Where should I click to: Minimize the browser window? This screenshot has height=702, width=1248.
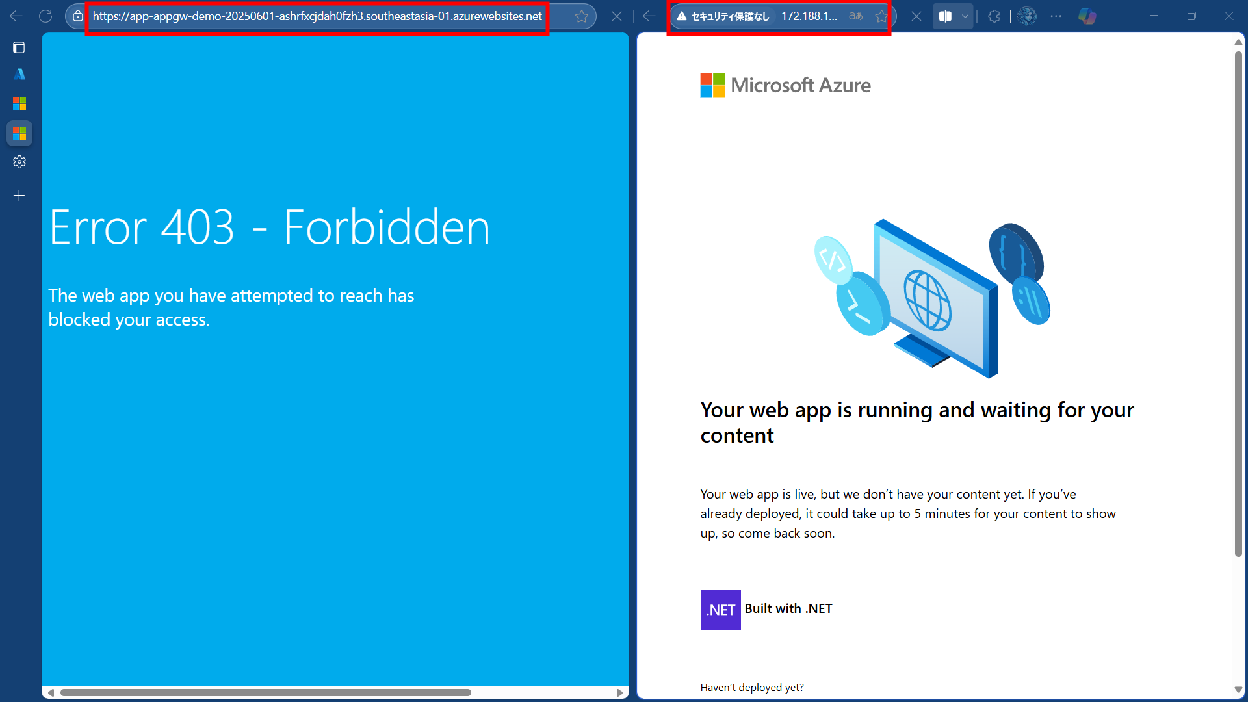(x=1154, y=16)
